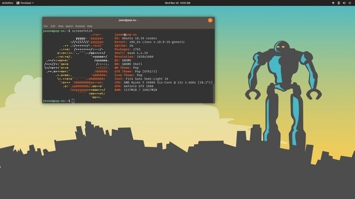The image size is (355, 199).
Task: Open the Terminal app menu in top bar
Action: click(25, 3)
